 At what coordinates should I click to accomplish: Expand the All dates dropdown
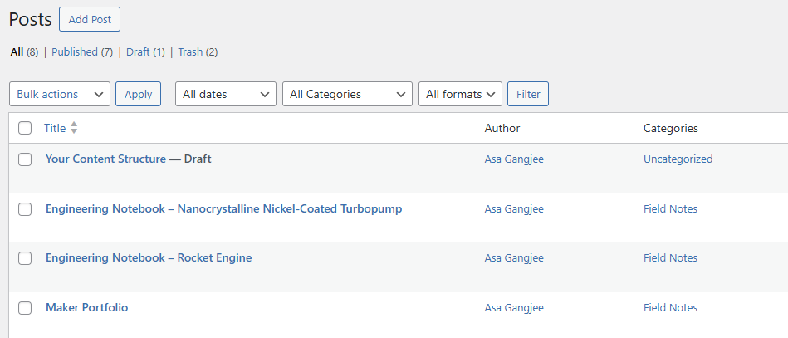(x=225, y=94)
